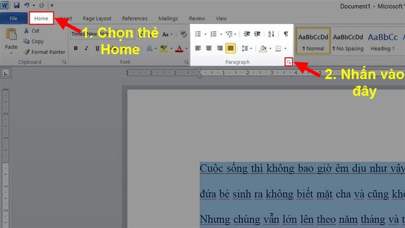Switch to the References tab

pos(135,19)
